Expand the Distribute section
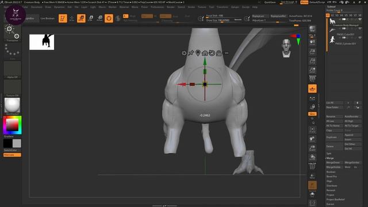This screenshot has height=207, width=368. click(332, 186)
